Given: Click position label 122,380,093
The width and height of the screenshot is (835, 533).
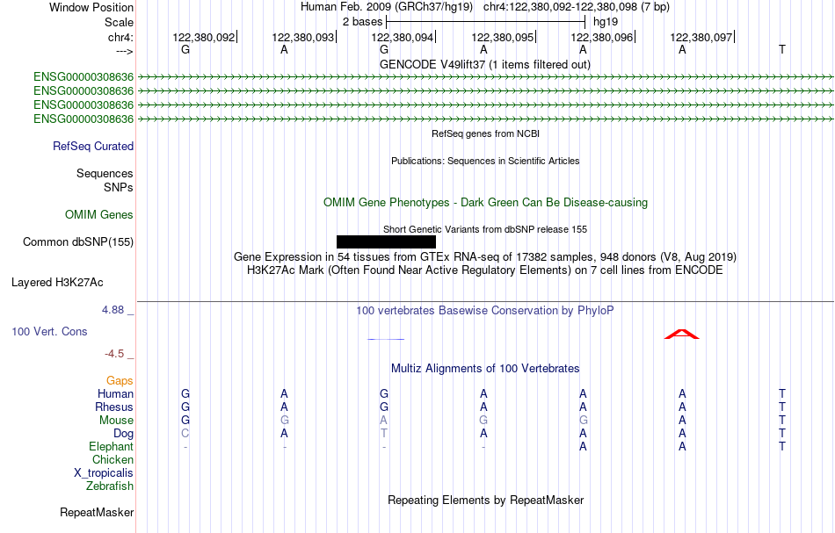Looking at the screenshot, I should 303,37.
